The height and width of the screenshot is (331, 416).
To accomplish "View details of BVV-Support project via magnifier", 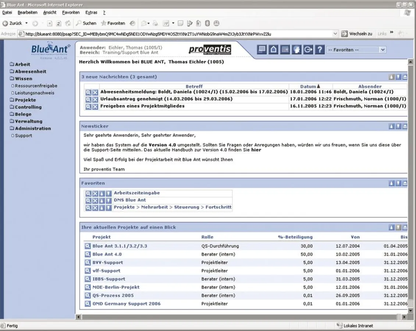I will pyautogui.click(x=88, y=263).
